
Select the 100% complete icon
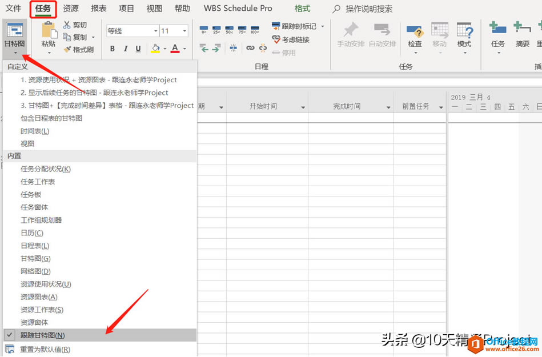tap(255, 29)
